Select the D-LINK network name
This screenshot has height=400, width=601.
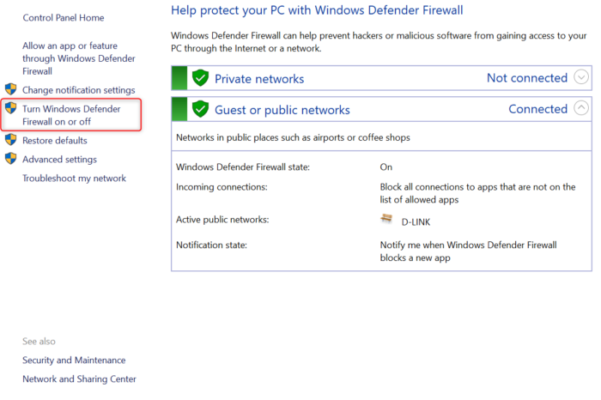416,222
